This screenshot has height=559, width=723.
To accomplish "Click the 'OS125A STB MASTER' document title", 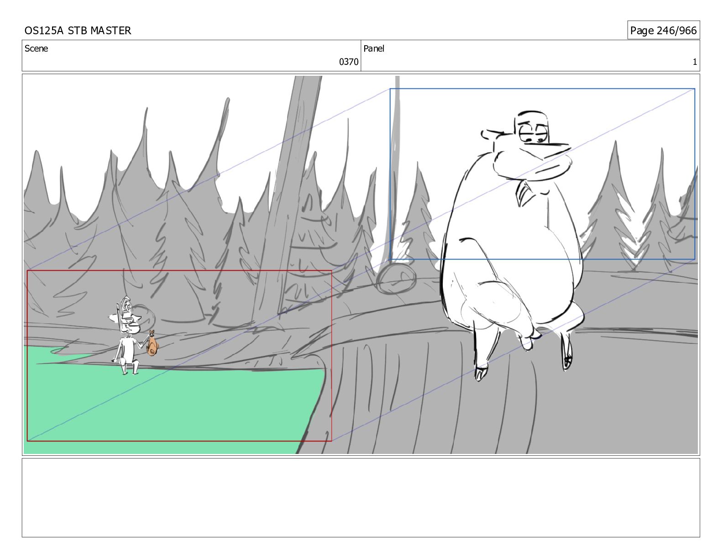I will point(78,31).
